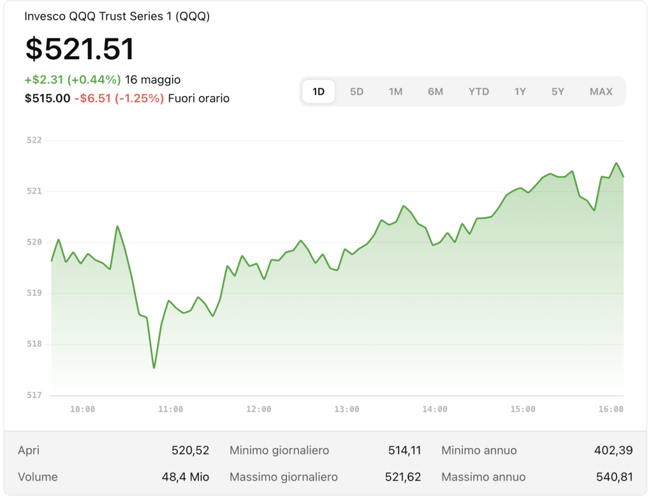
Task: Click the Minimo annuo label
Action: pos(479,450)
